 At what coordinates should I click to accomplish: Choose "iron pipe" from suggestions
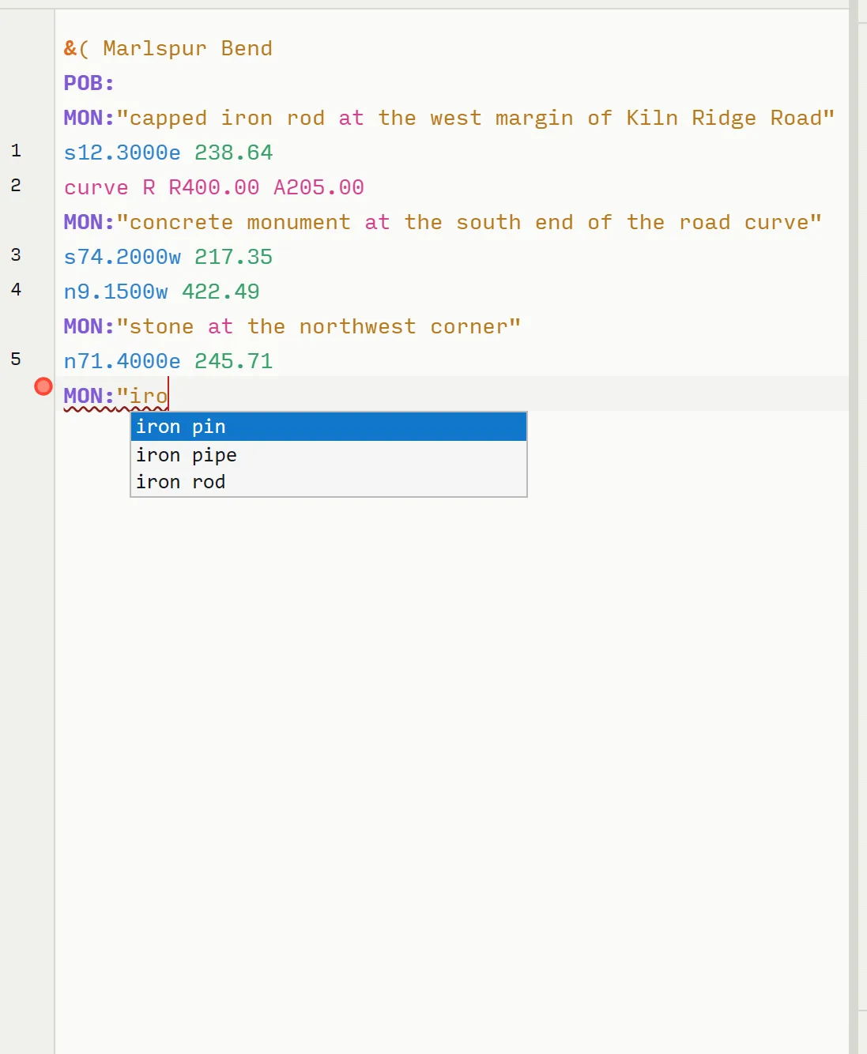pos(328,455)
